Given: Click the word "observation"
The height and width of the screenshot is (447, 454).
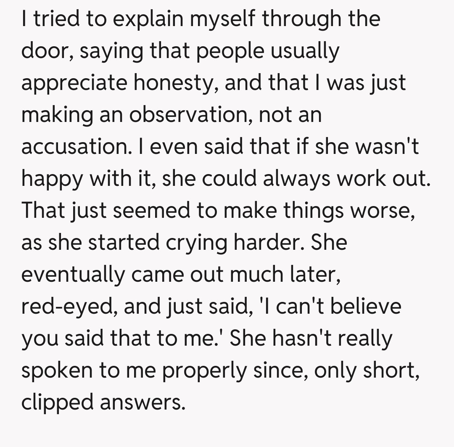Looking at the screenshot, I should [189, 115].
